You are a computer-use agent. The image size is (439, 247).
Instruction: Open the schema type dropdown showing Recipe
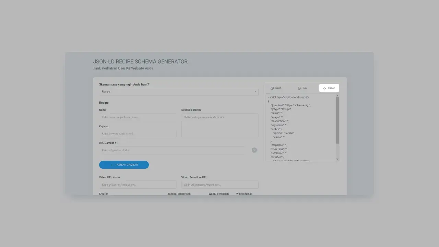(x=178, y=92)
